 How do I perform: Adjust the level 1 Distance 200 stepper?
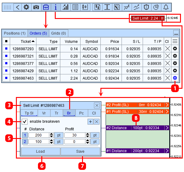pyautogui.click(x=51, y=135)
